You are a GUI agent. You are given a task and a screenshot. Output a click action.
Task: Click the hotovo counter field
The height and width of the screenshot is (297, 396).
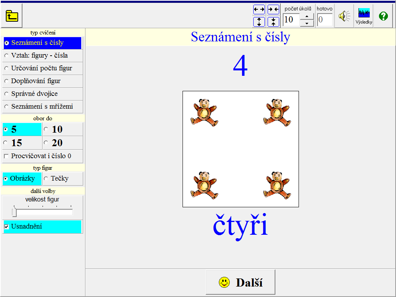pyautogui.click(x=324, y=20)
